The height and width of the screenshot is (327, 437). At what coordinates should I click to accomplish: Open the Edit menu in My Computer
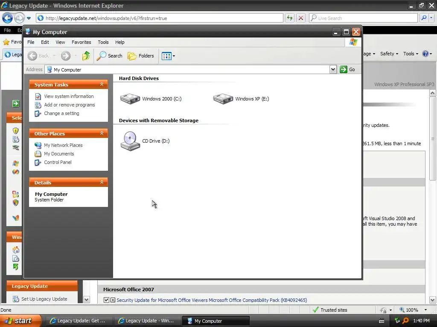point(45,42)
